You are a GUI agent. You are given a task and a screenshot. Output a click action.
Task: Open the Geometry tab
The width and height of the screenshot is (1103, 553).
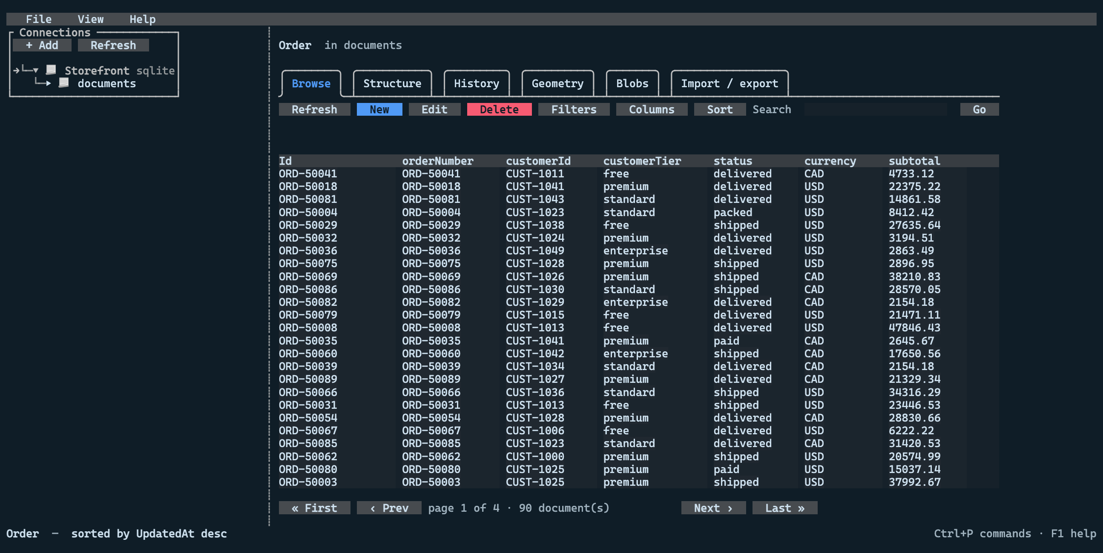pos(557,83)
